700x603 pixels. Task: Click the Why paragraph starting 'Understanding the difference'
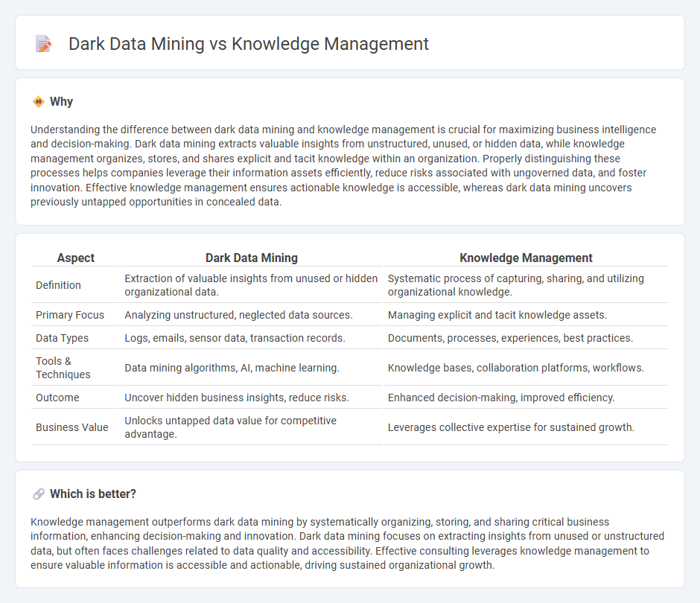pyautogui.click(x=343, y=165)
